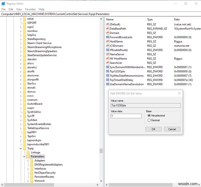Click the DWORD icon beside TcpTimedWaitDelay
The height and width of the screenshot is (187, 201).
click(108, 80)
